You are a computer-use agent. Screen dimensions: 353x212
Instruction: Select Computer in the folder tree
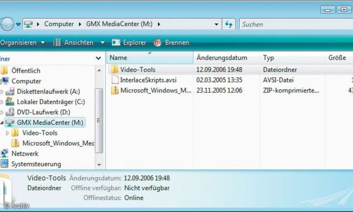pos(26,81)
